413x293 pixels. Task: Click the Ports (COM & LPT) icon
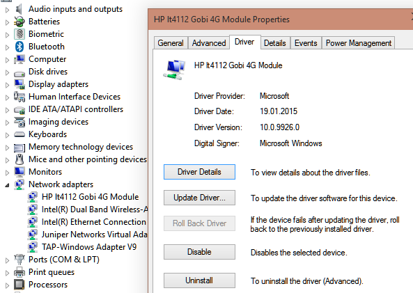click(x=20, y=260)
